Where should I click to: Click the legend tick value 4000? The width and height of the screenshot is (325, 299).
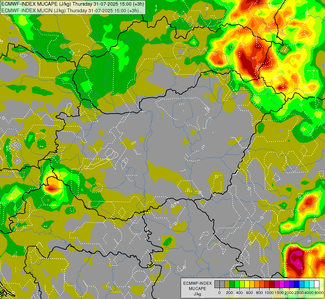pos(309,293)
